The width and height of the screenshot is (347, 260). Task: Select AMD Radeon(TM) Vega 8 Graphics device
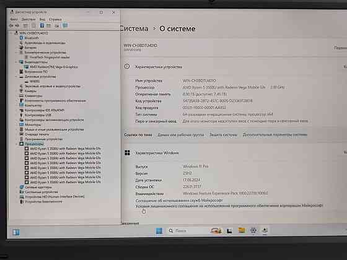click(54, 67)
